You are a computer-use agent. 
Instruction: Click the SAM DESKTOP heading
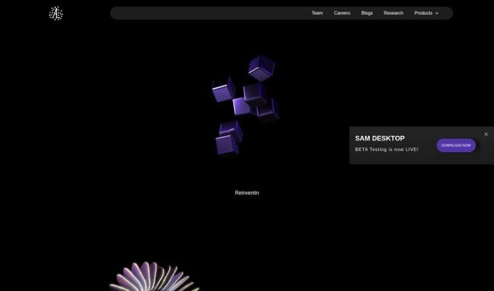pyautogui.click(x=379, y=138)
